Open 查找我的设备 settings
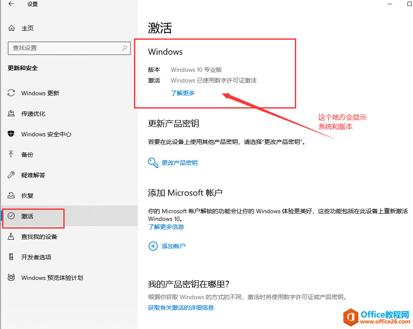 [39, 237]
